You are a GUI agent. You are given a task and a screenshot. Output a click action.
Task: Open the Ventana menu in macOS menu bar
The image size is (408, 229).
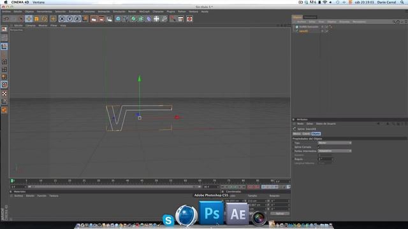pyautogui.click(x=38, y=3)
